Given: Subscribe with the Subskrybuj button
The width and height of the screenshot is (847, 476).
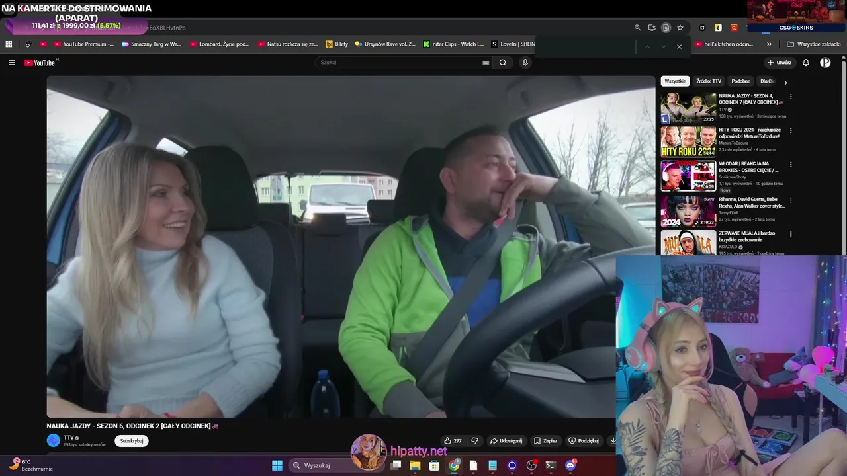Looking at the screenshot, I should pos(132,441).
